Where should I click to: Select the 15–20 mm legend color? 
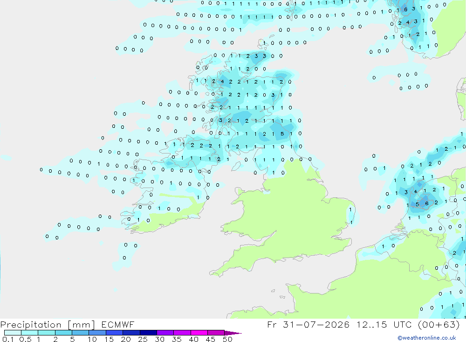tap(114, 333)
